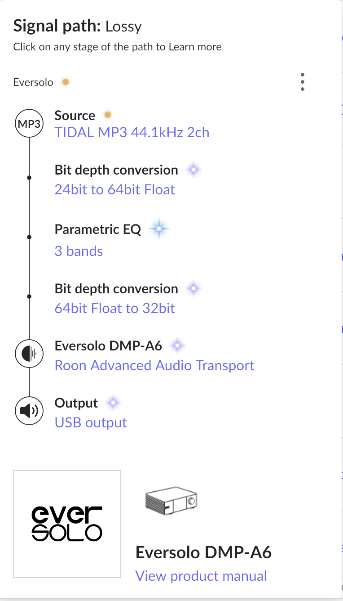Image resolution: width=343 pixels, height=601 pixels.
Task: Click the star icon beside Parametric EQ
Action: click(159, 229)
